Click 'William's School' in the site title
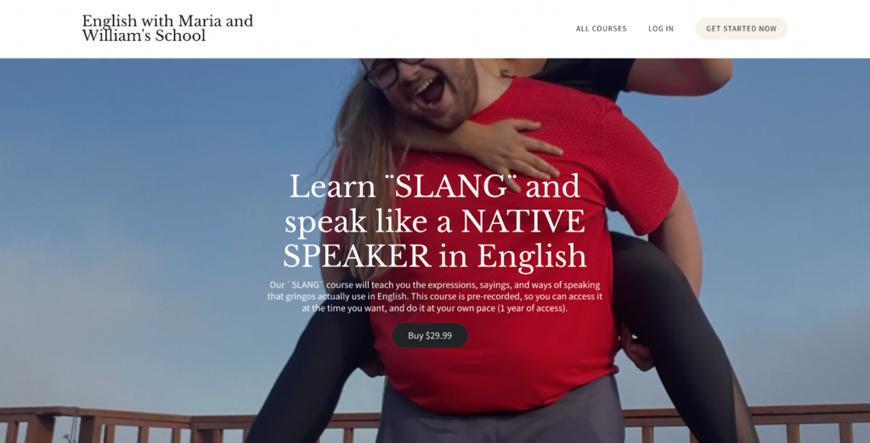 pos(144,36)
